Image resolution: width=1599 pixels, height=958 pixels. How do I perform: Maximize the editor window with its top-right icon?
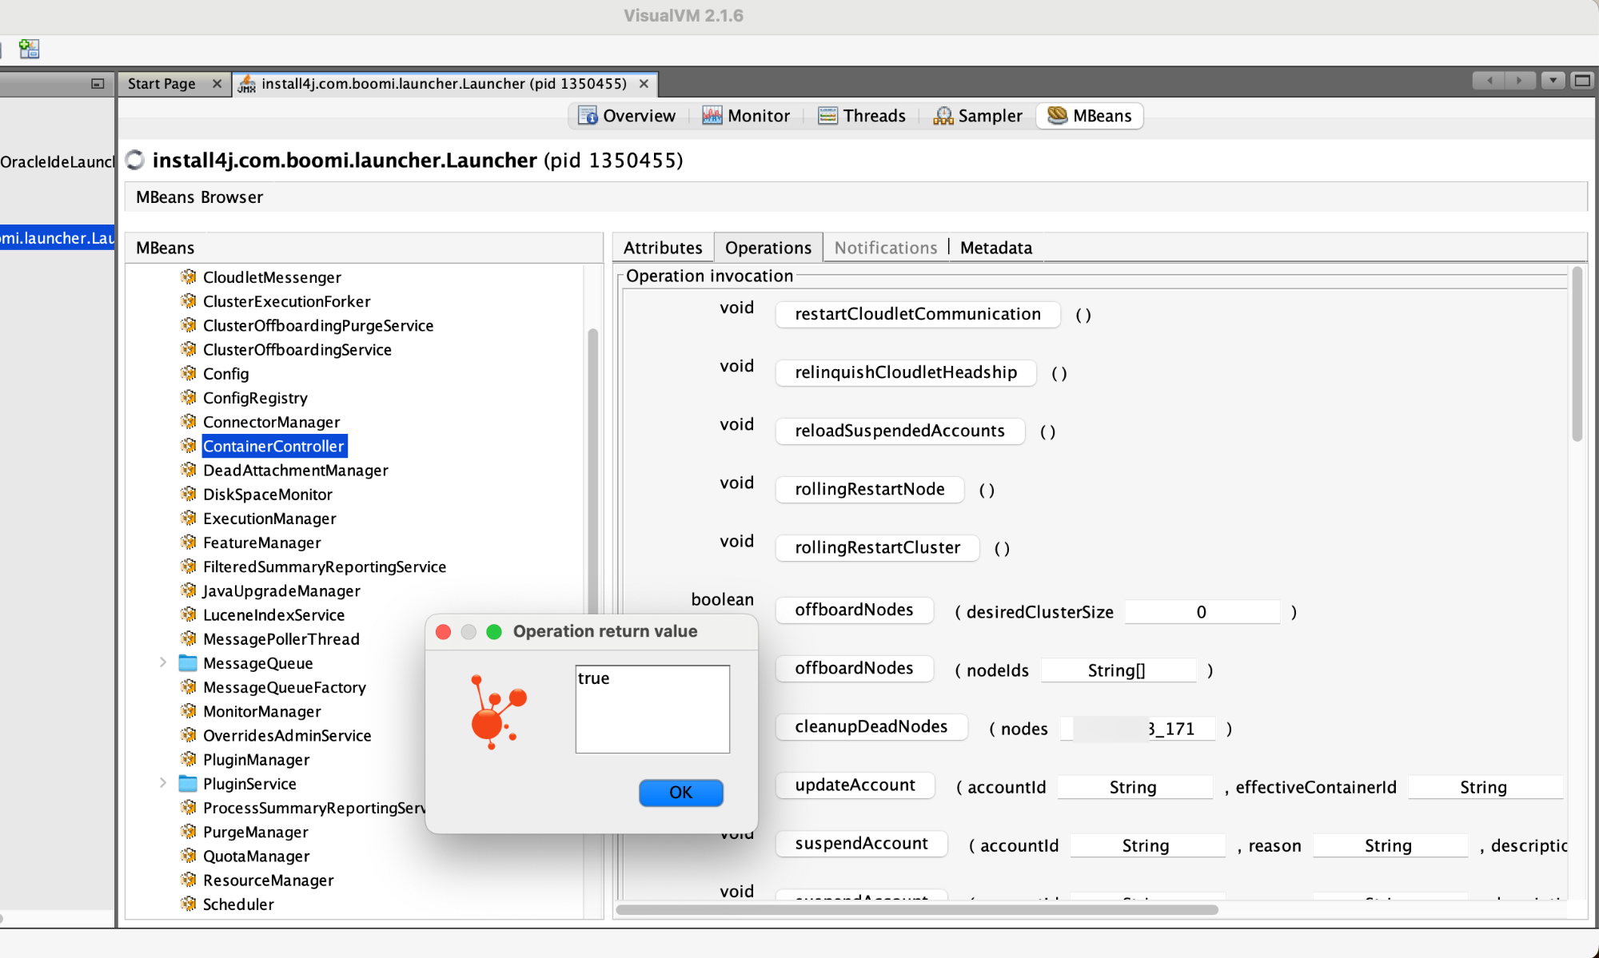1581,81
